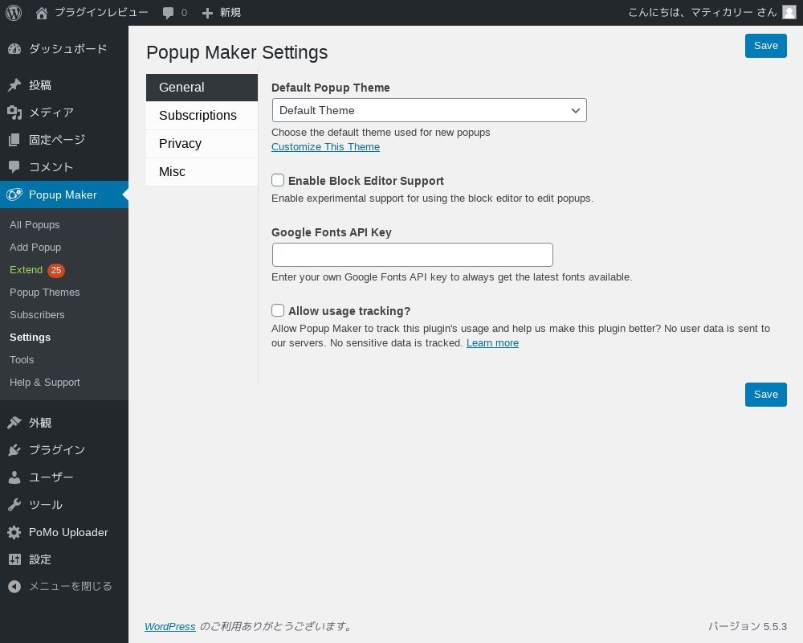Screen dimensions: 803x643
Task: Open Learn more link
Action: [492, 343]
